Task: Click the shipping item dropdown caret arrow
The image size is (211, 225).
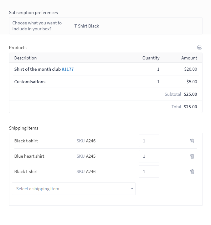Action: pyautogui.click(x=132, y=189)
